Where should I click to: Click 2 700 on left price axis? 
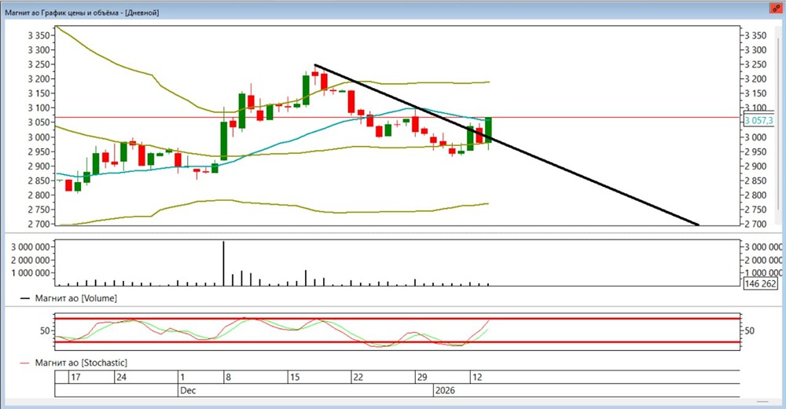[39, 225]
